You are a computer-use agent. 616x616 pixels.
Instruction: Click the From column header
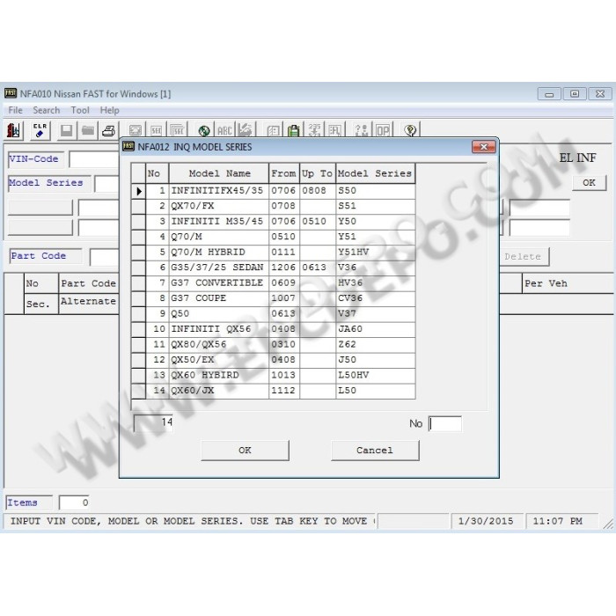(284, 173)
